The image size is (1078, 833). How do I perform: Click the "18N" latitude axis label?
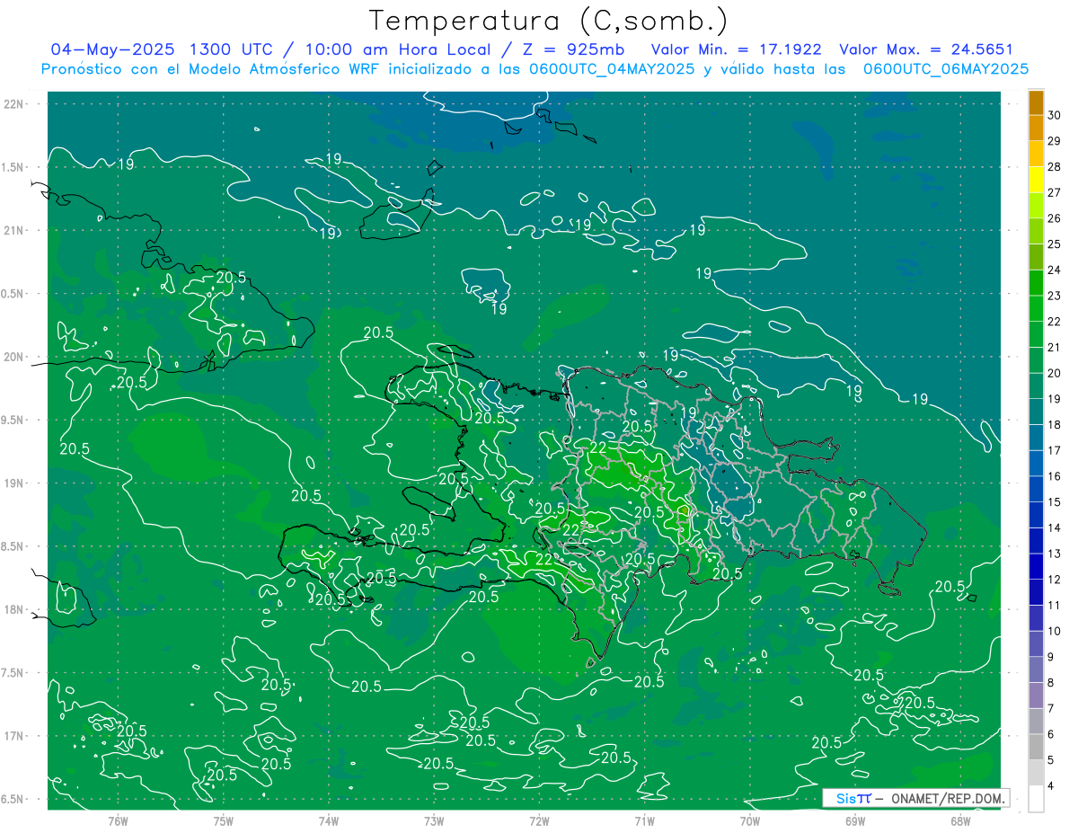point(15,609)
